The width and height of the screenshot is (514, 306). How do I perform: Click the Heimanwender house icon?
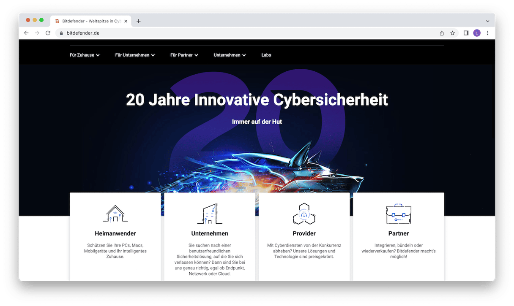click(x=115, y=214)
